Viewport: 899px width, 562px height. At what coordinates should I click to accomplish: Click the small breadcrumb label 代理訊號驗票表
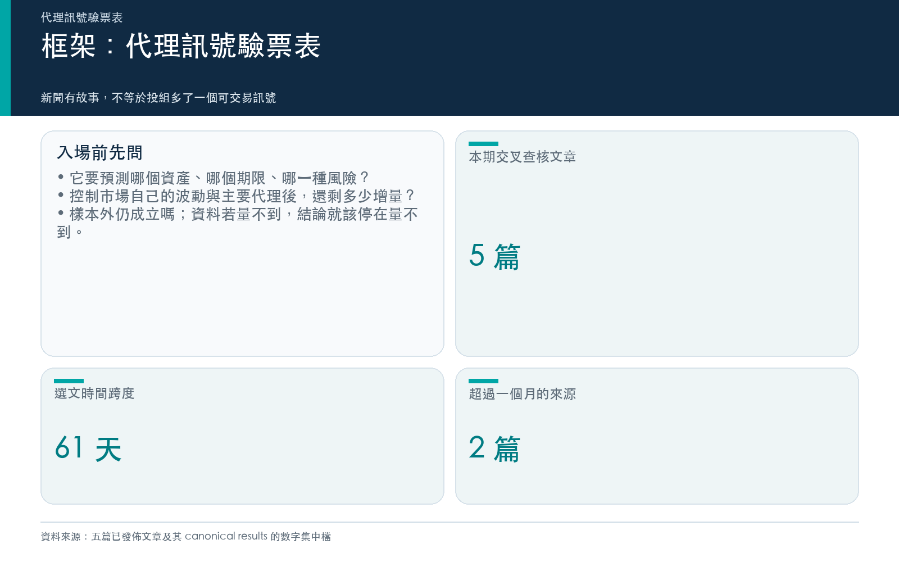click(x=81, y=17)
